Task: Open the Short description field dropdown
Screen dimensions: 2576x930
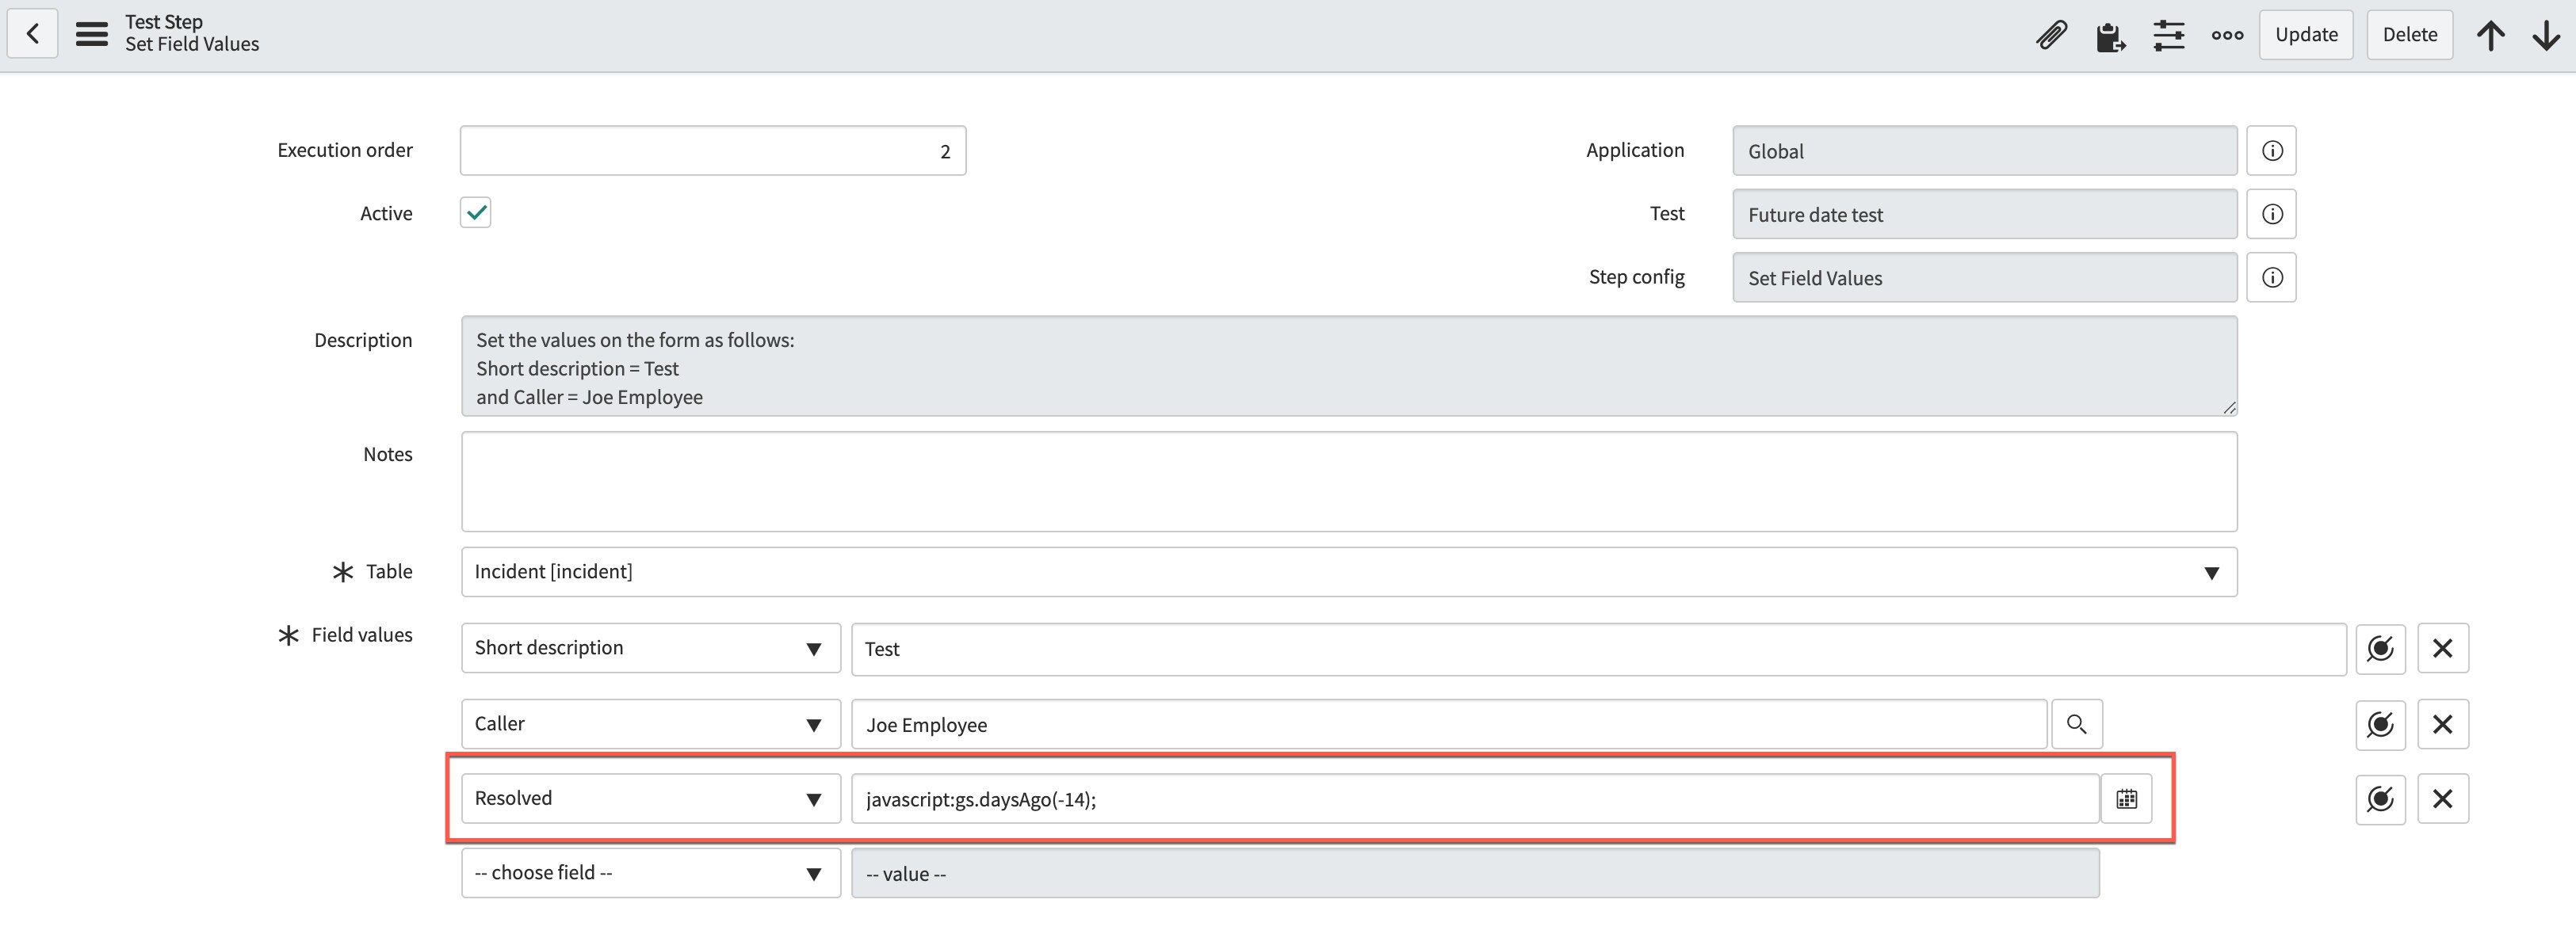Action: click(651, 648)
